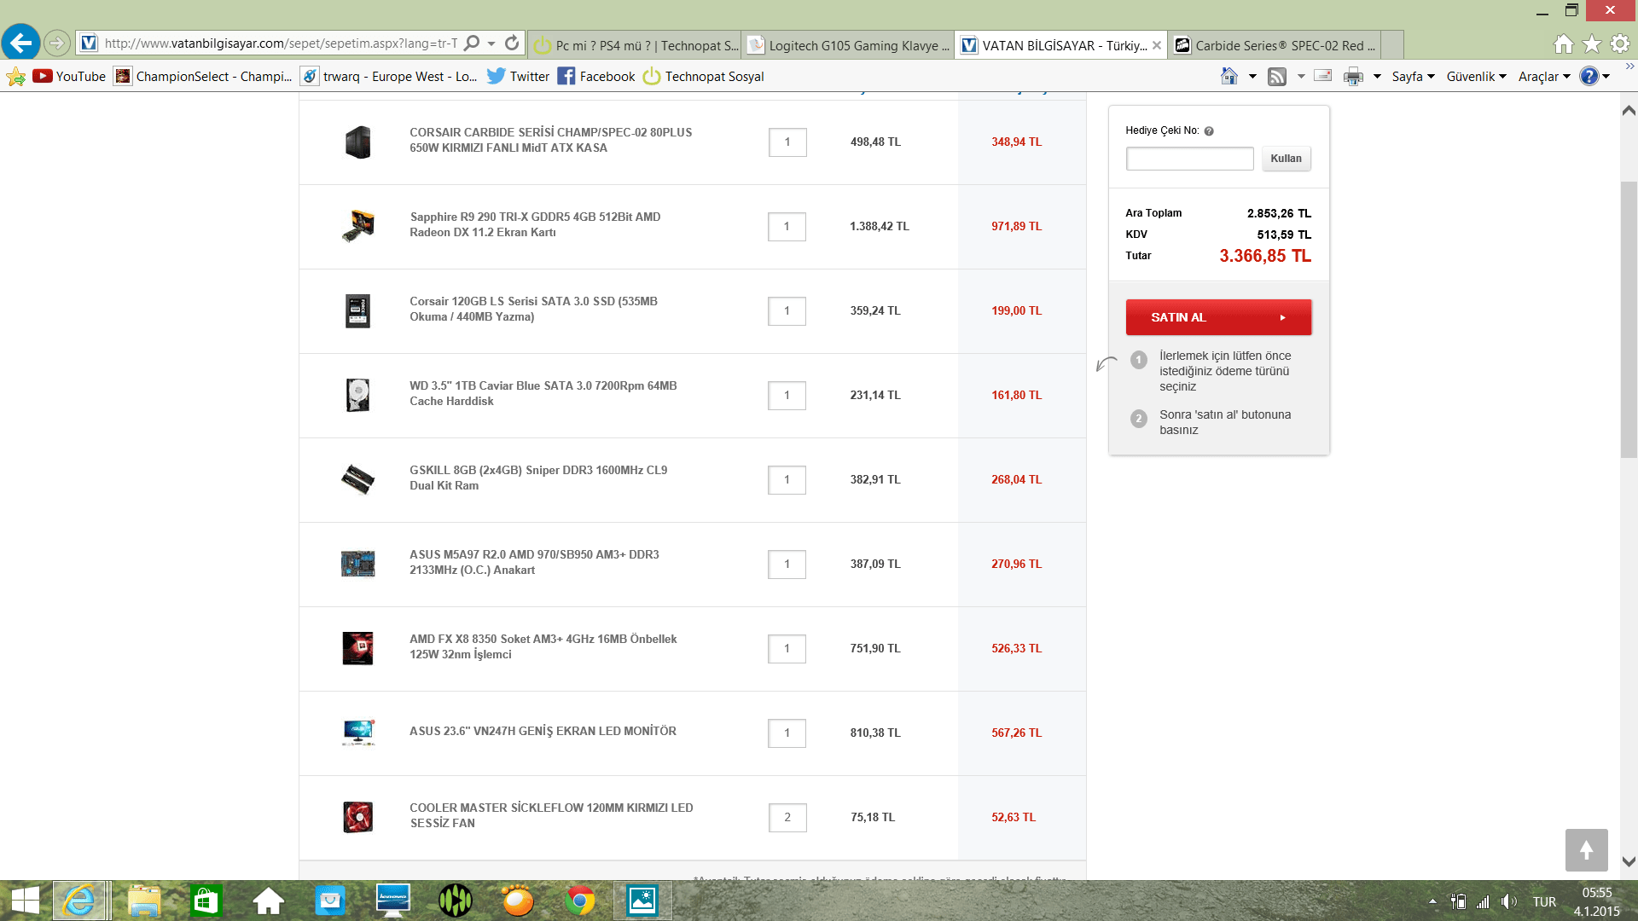Open favorites star icon at top right
The width and height of the screenshot is (1638, 921).
[x=1592, y=43]
